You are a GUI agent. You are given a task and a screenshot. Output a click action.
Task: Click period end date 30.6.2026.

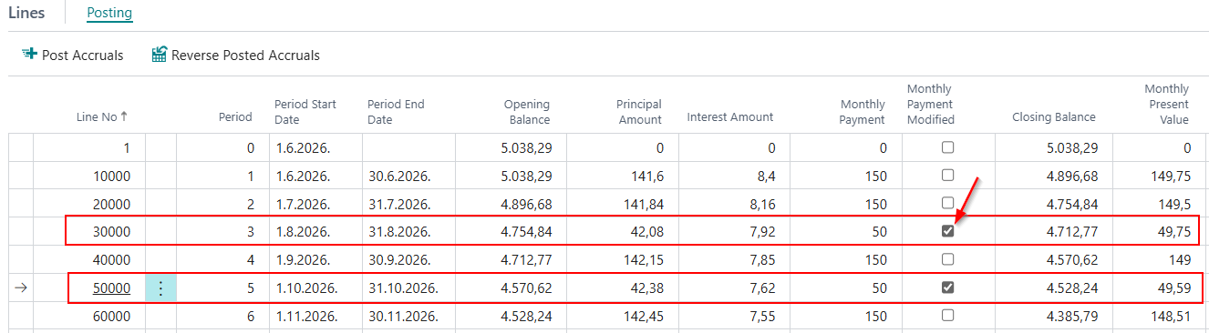[x=398, y=176]
